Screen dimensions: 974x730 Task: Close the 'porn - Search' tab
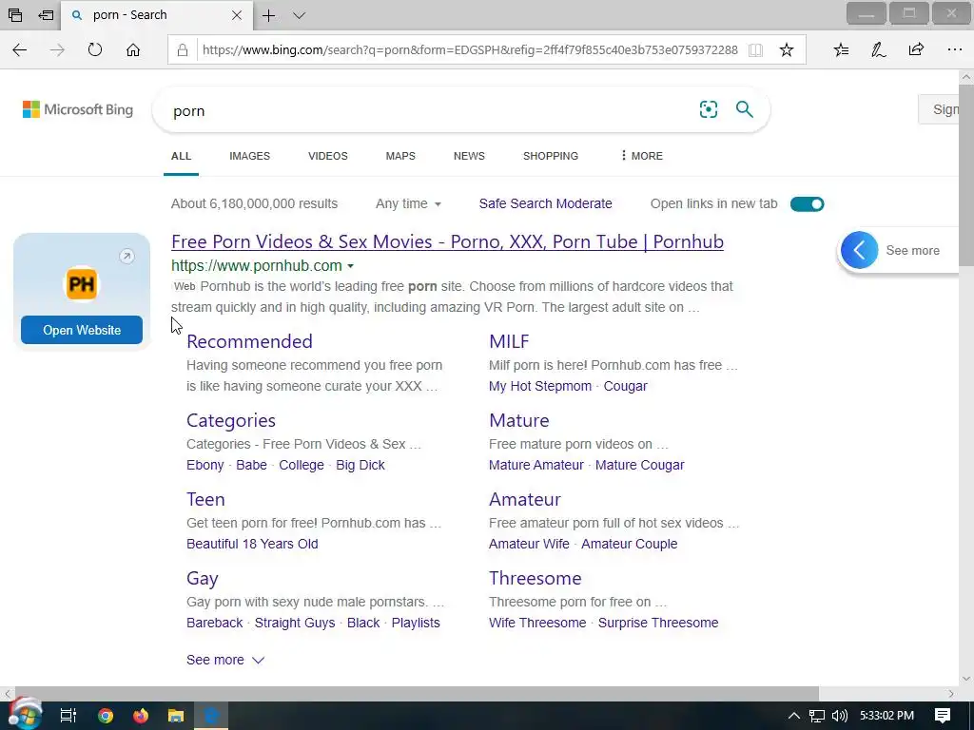237,15
